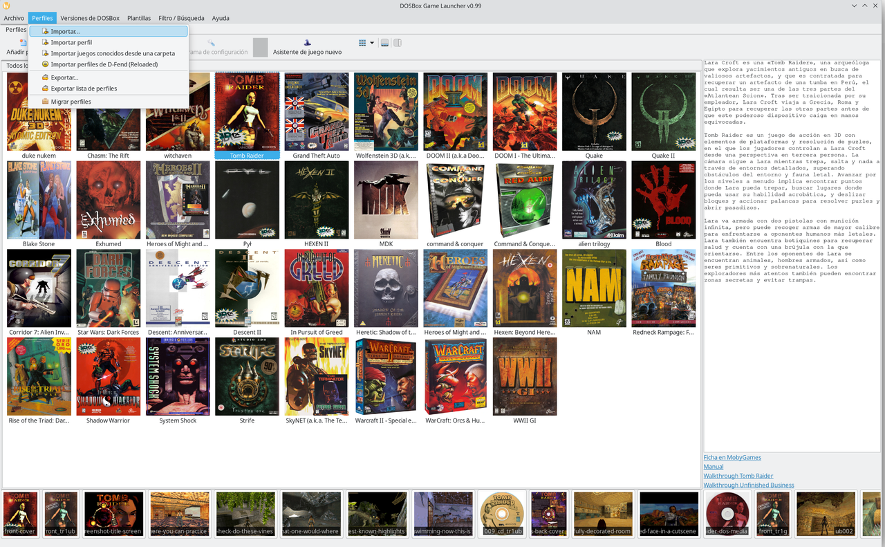885x547 pixels.
Task: Open the Plantillas menu
Action: click(x=139, y=18)
